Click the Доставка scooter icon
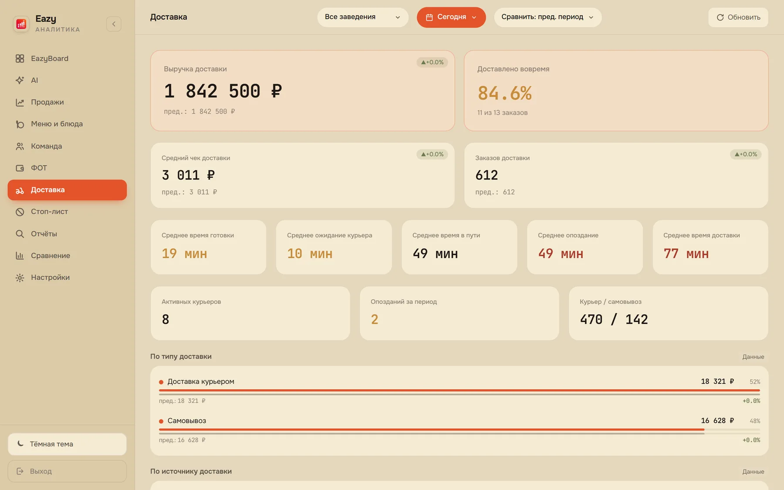 click(x=20, y=190)
